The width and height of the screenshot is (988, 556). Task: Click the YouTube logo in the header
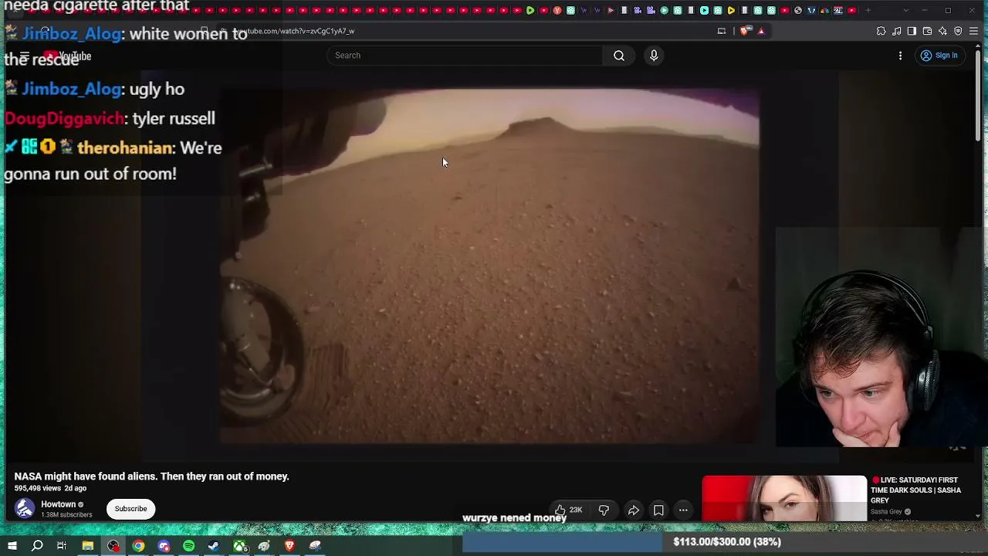pos(67,56)
